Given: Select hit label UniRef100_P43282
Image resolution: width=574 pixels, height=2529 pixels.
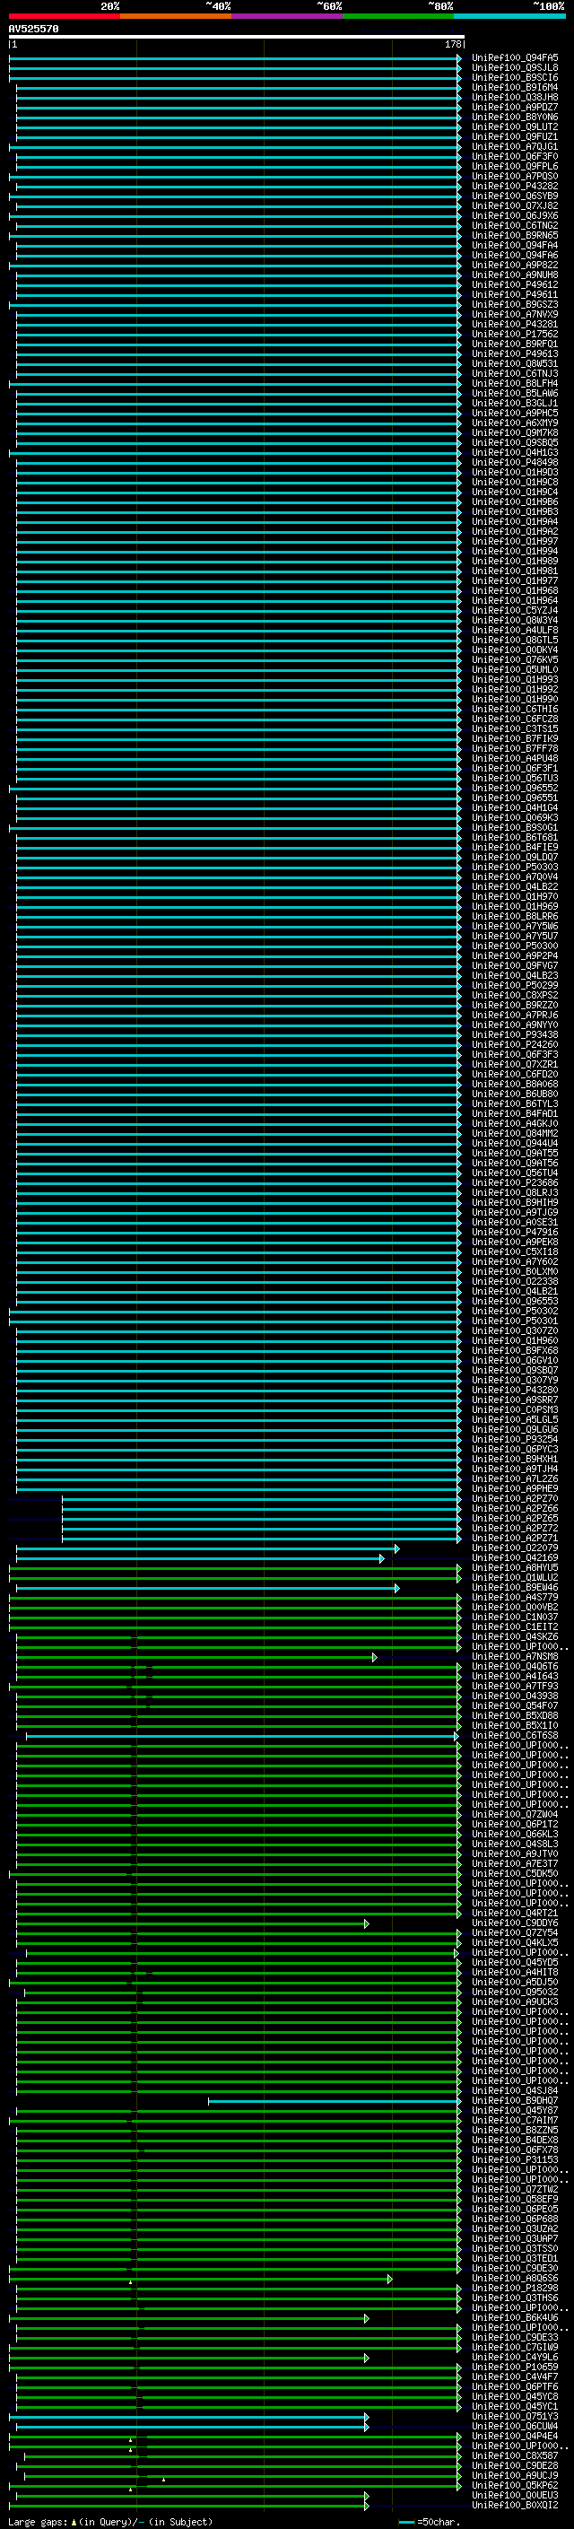Looking at the screenshot, I should [x=515, y=186].
